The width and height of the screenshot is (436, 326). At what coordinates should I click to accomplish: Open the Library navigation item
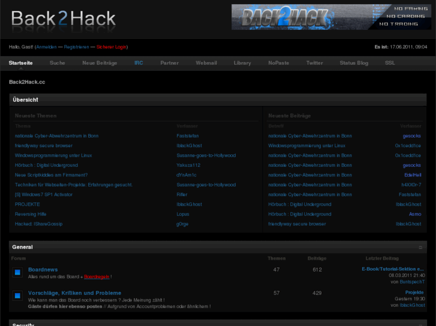[242, 63]
